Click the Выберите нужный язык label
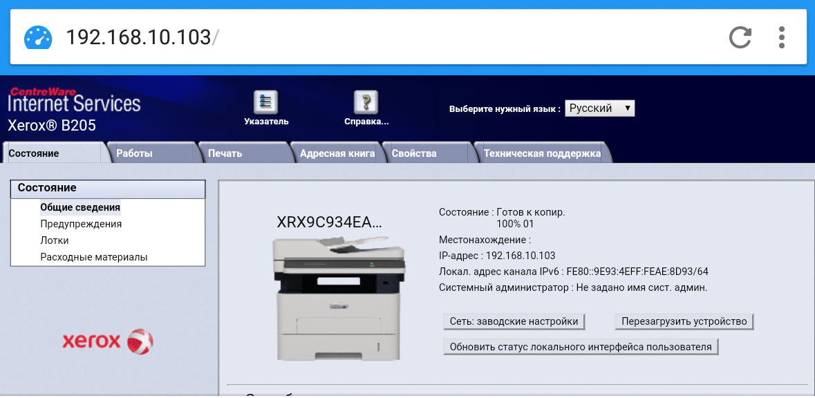The image size is (815, 398). point(505,109)
